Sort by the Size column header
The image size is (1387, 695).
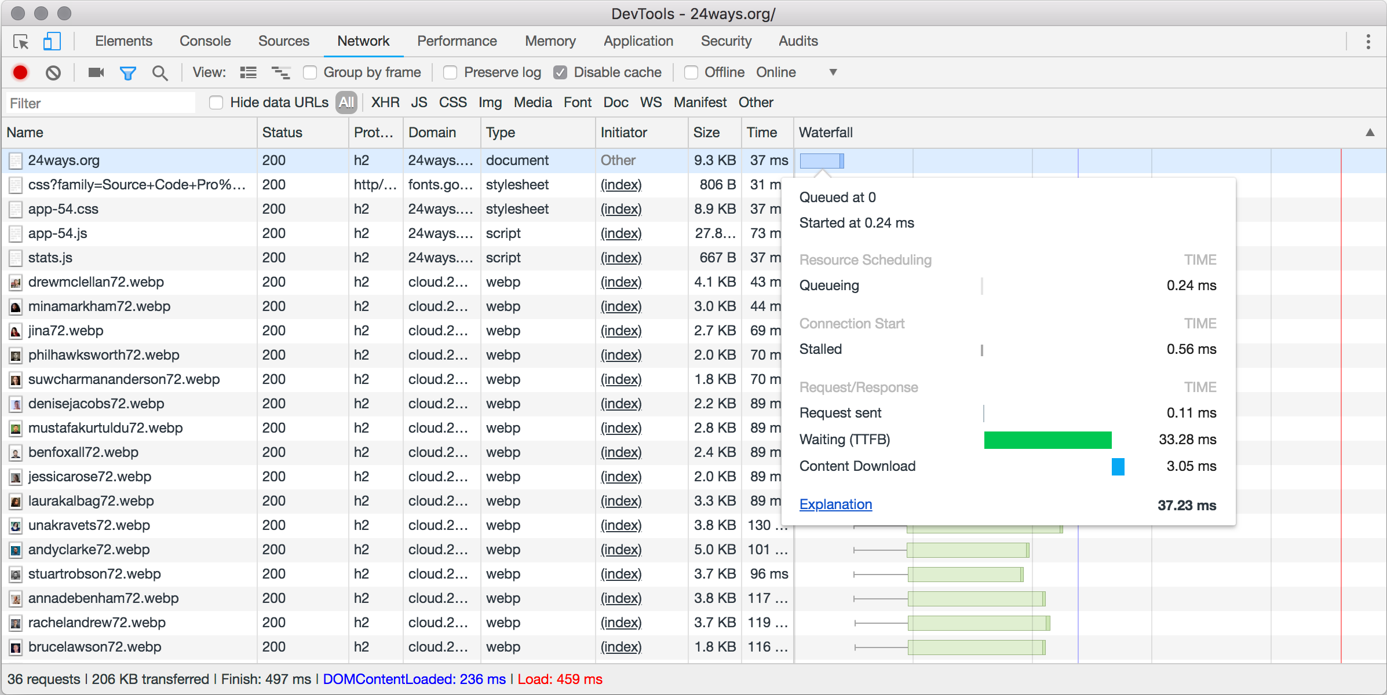(x=715, y=133)
